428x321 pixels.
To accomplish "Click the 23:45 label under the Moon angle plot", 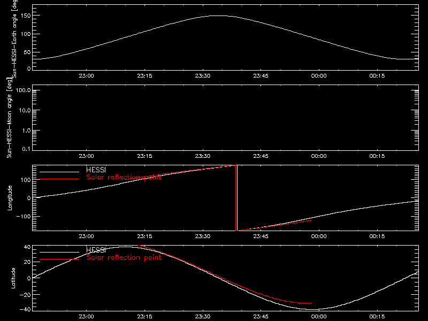I will [x=261, y=156].
